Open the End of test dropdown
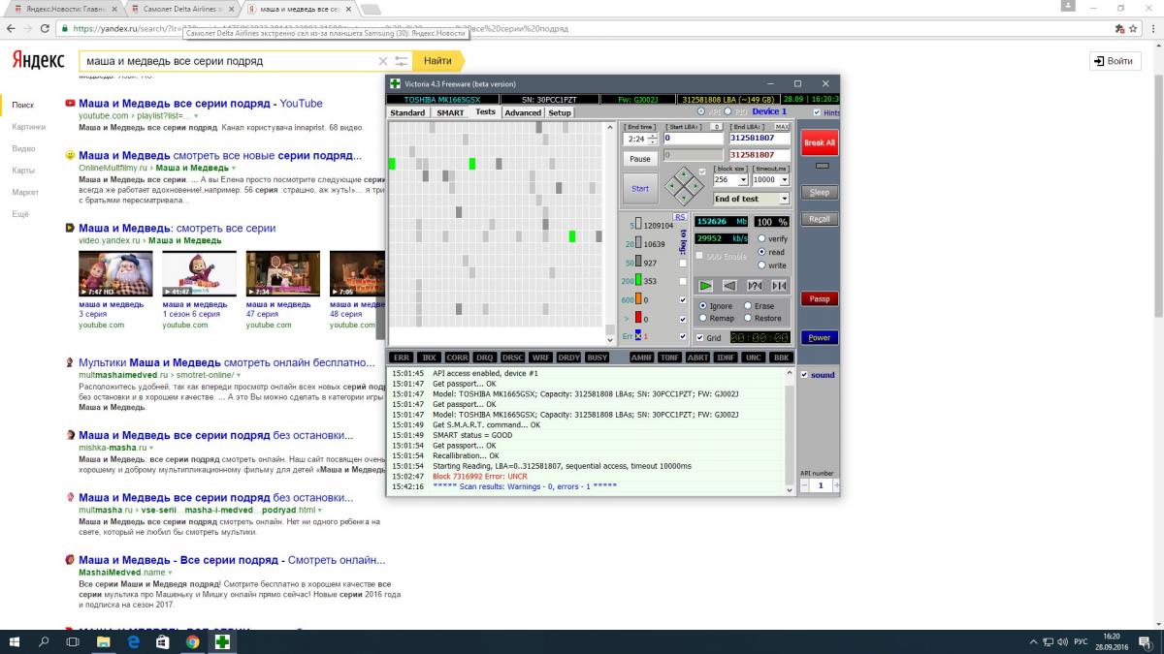The image size is (1164, 654). [783, 199]
